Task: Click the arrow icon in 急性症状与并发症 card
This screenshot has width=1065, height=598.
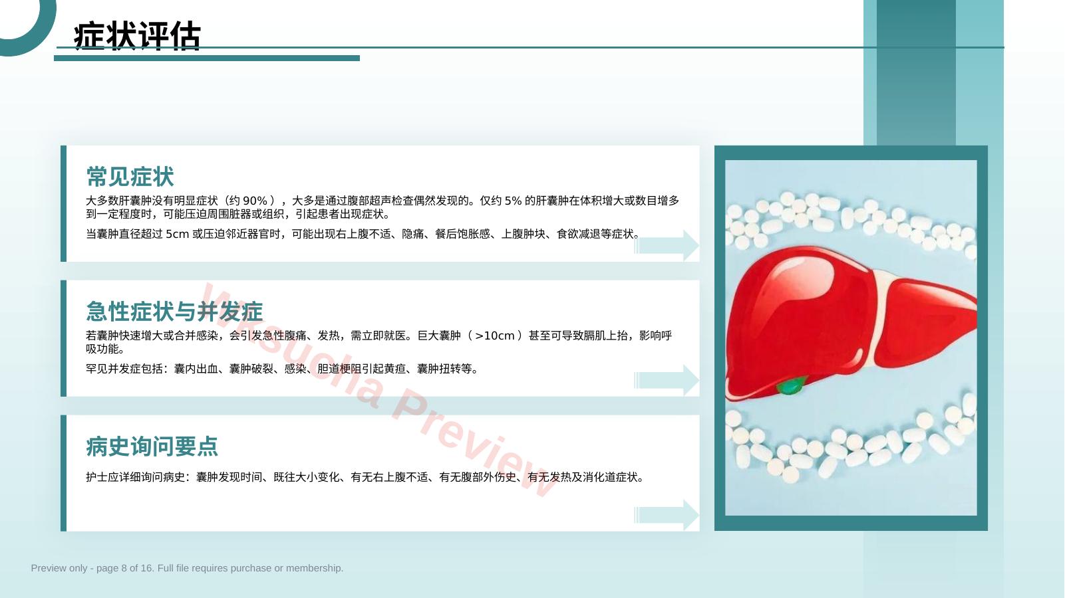Action: (x=666, y=381)
